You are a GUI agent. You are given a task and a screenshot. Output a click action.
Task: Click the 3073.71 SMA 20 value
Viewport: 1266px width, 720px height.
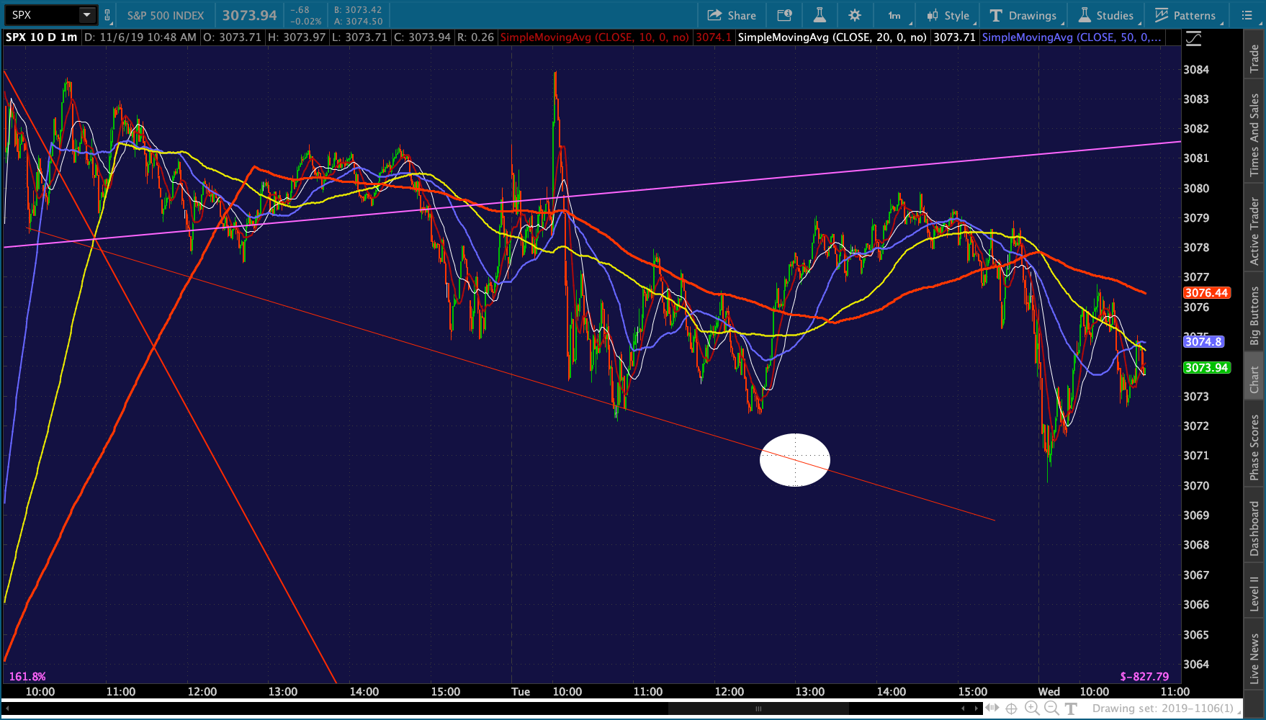point(954,37)
